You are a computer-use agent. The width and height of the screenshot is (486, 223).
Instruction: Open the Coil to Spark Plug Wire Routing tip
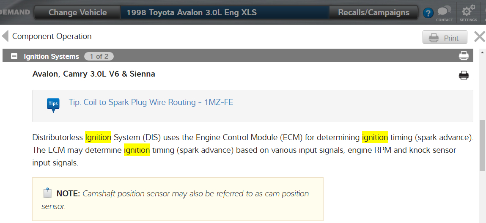coord(151,102)
